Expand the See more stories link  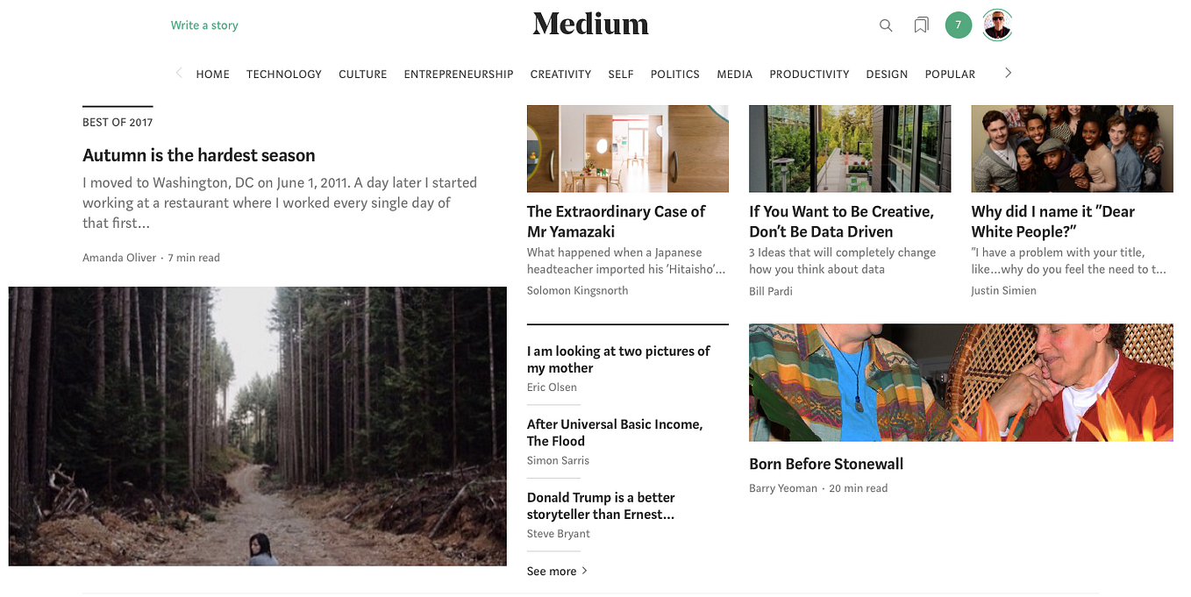(558, 571)
